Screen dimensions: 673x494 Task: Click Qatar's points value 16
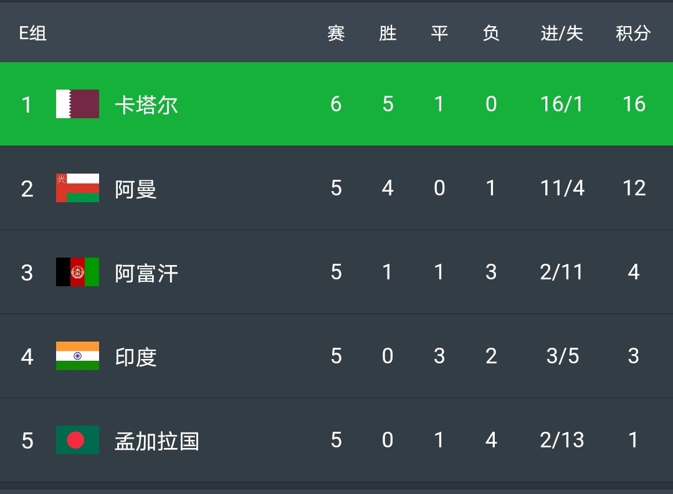(x=633, y=104)
